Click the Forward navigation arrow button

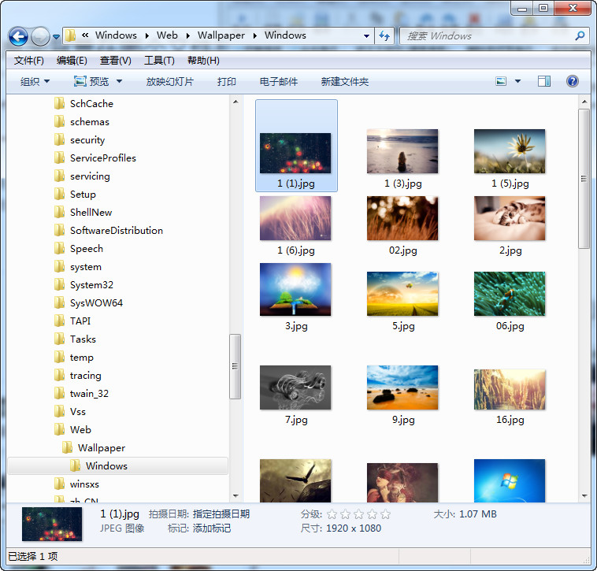40,36
